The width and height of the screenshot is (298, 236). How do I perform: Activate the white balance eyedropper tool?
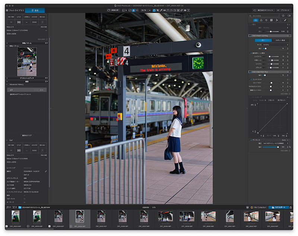click(161, 10)
